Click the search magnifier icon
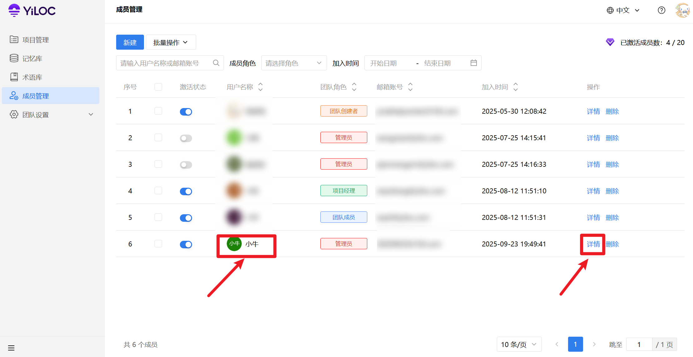693x357 pixels. (x=216, y=63)
